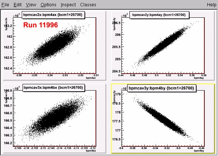Open the Edit menu

(x=17, y=5)
